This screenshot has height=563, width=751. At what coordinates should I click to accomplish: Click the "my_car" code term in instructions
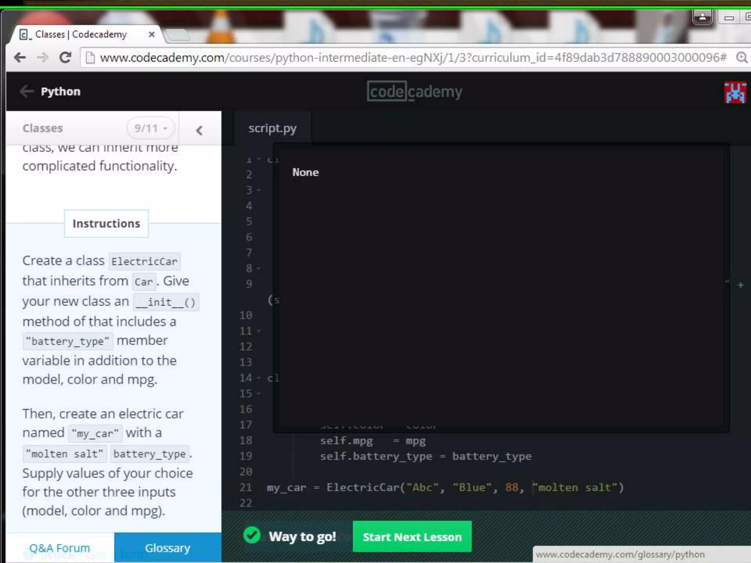tap(95, 434)
